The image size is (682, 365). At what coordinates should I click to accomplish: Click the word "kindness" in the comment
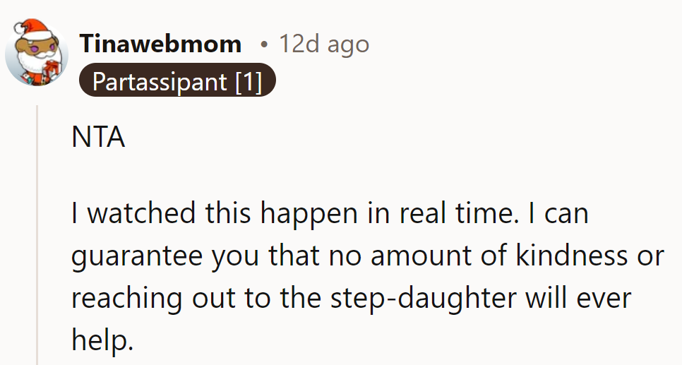click(x=571, y=256)
